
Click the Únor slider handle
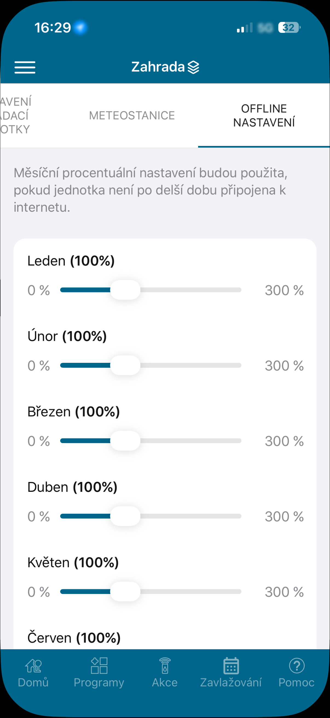point(125,365)
